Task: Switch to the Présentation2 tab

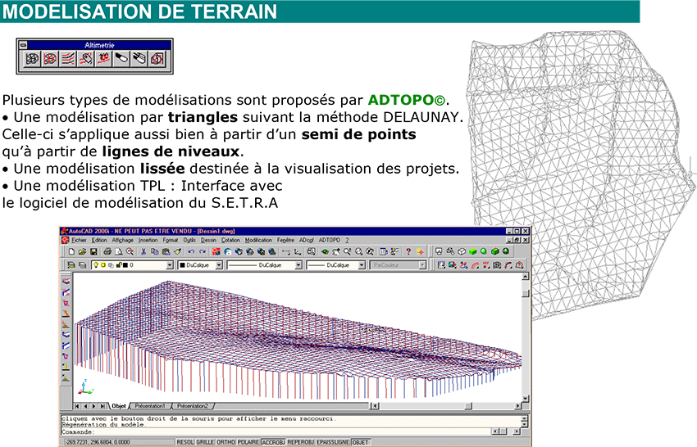Action: click(193, 406)
